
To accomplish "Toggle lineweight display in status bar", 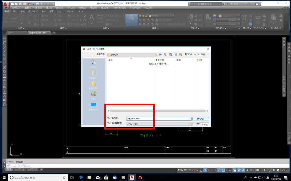I will 230,170.
